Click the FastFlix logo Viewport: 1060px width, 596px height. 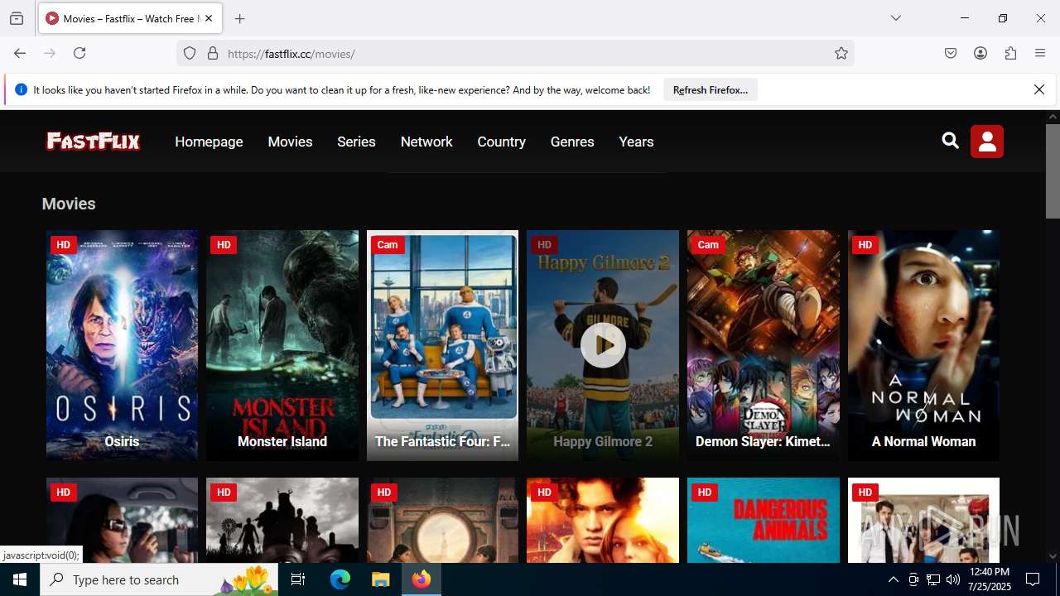(x=93, y=142)
